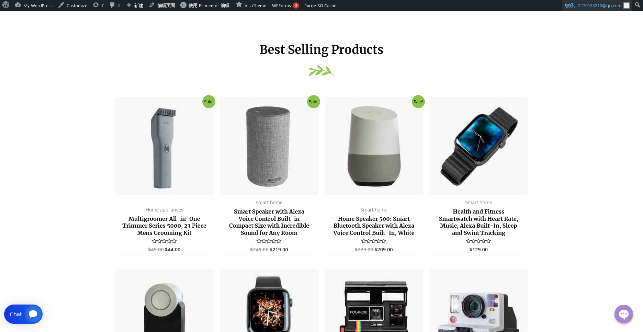
Task: Expand the user account menu 2270183210@qq.com
Action: [x=597, y=5]
